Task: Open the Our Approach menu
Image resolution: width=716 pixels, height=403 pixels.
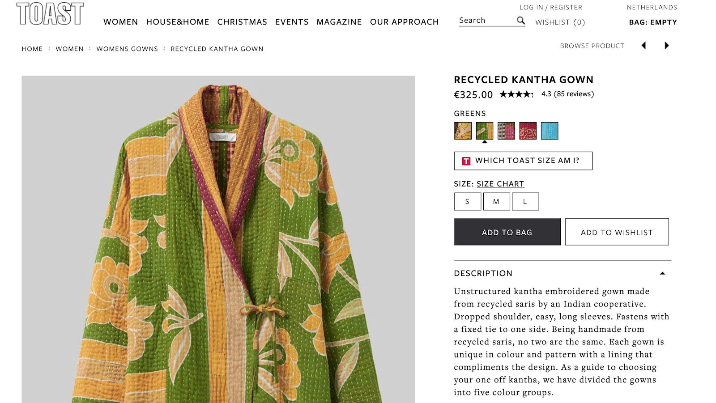Action: pos(404,22)
